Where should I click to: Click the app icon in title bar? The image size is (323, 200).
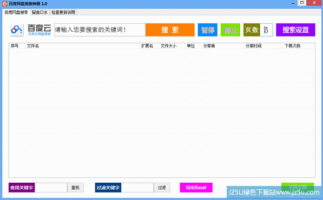[4, 3]
